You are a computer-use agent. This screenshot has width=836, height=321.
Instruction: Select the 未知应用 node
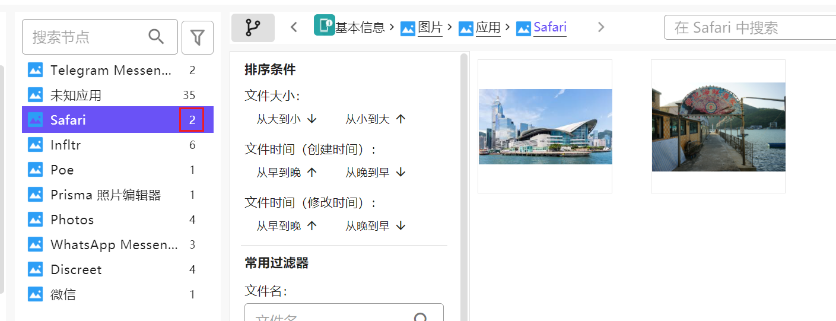[x=76, y=96]
